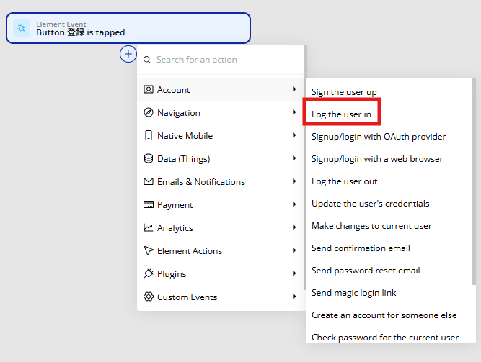Select Send magic login link
Viewport: 481px width, 362px height.
(x=353, y=293)
